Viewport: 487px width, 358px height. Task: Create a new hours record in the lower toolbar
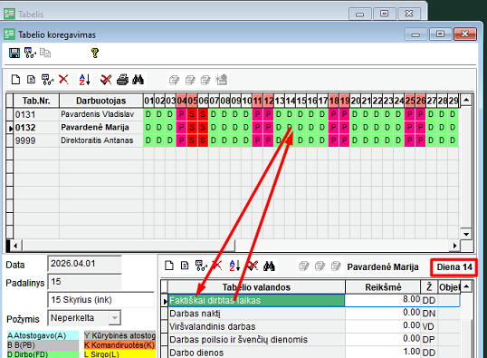pos(169,266)
